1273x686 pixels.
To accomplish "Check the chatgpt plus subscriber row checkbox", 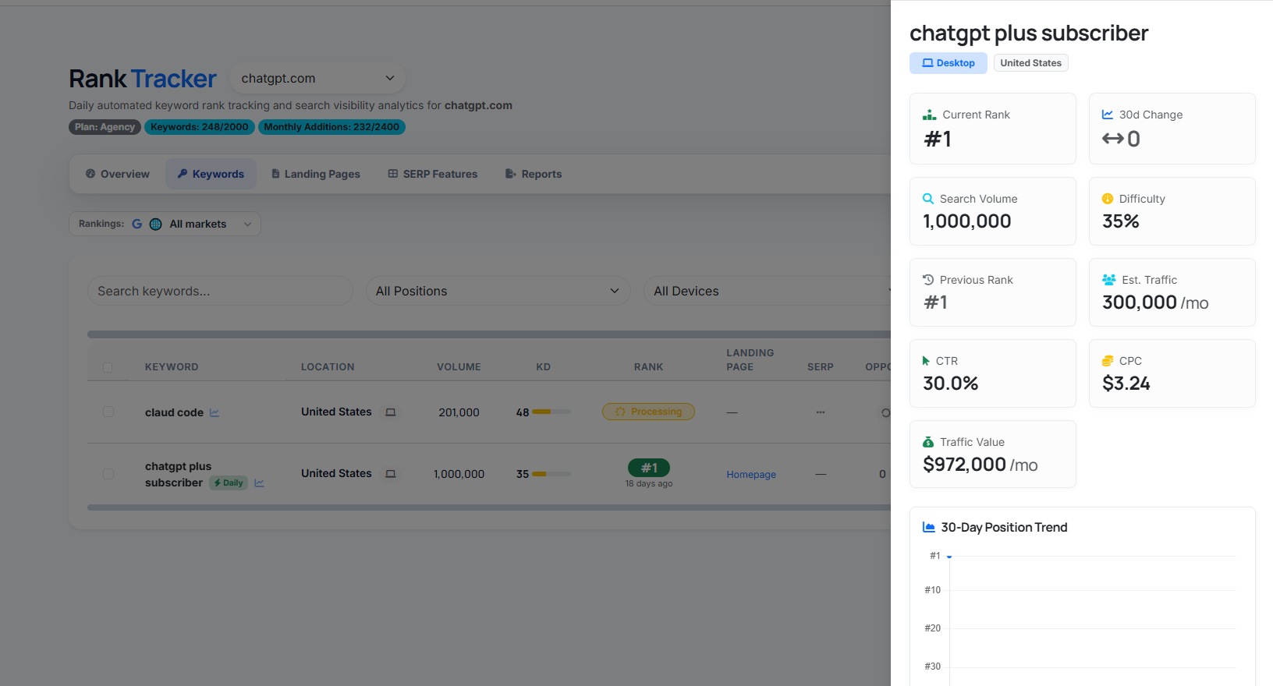I will pos(108,474).
